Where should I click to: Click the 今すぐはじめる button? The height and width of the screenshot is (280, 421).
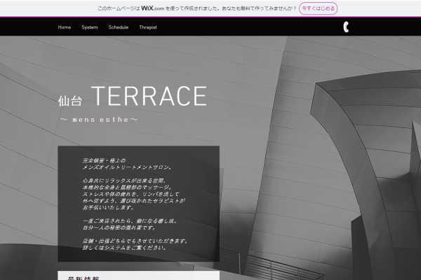pyautogui.click(x=318, y=8)
